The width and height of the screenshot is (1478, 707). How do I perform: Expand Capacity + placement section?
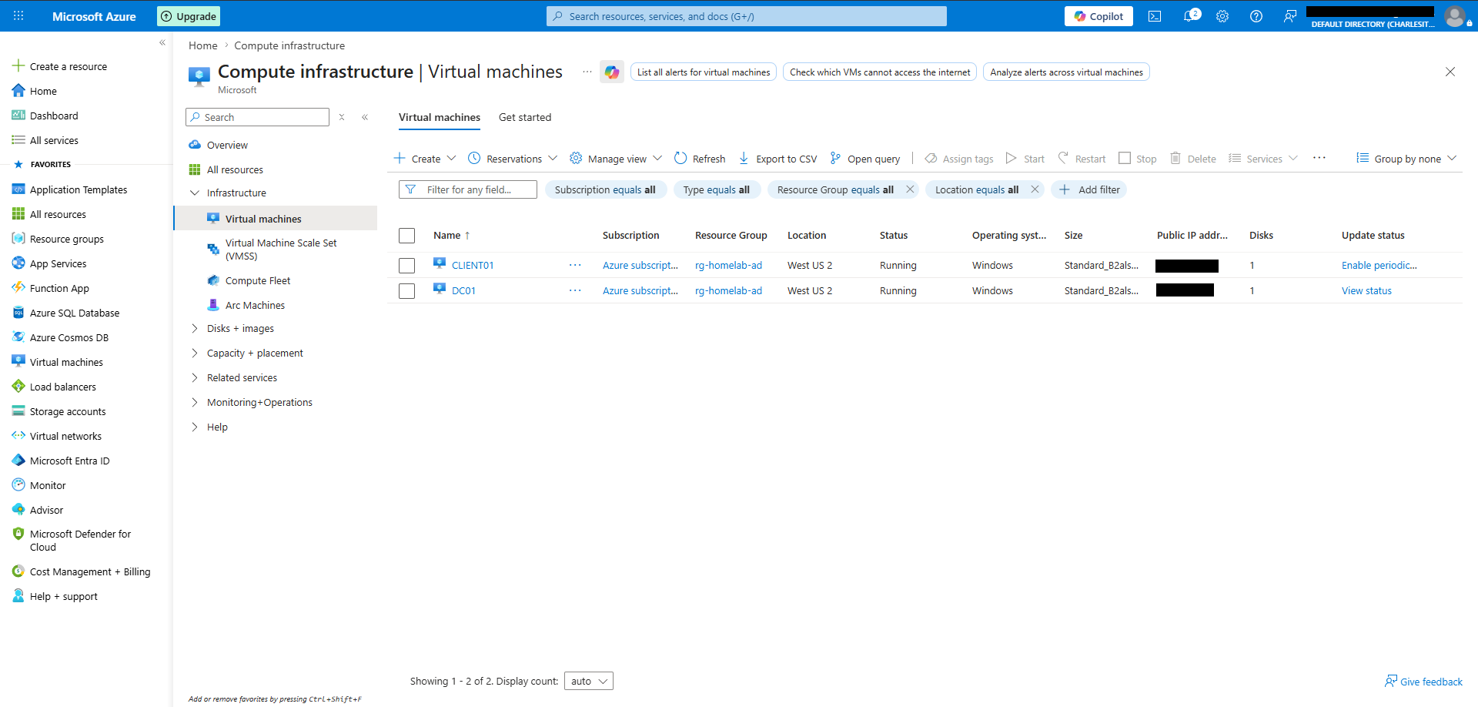195,353
